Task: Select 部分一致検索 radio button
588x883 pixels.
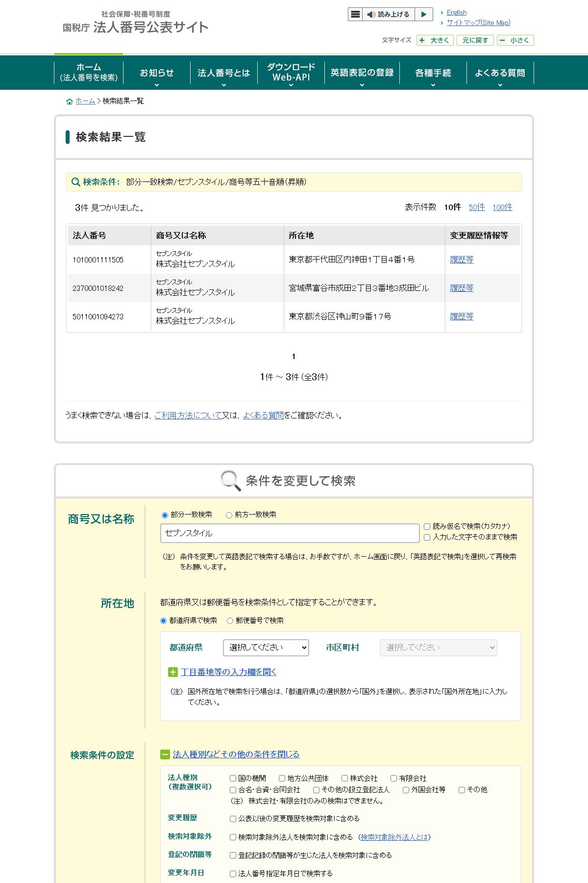Action: (165, 515)
